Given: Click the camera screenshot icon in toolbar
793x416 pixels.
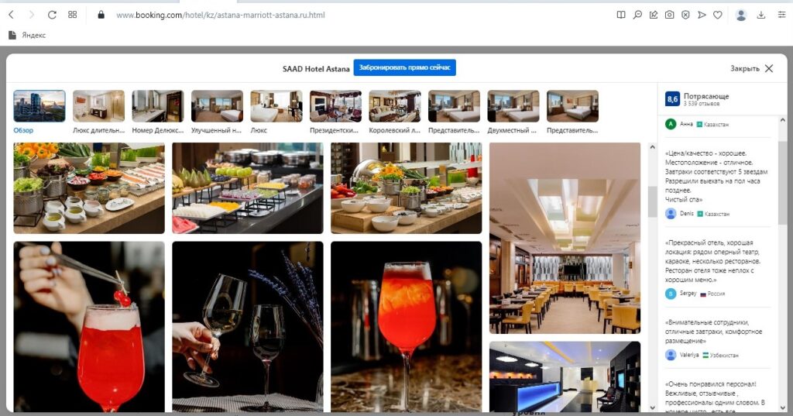Looking at the screenshot, I should point(669,15).
